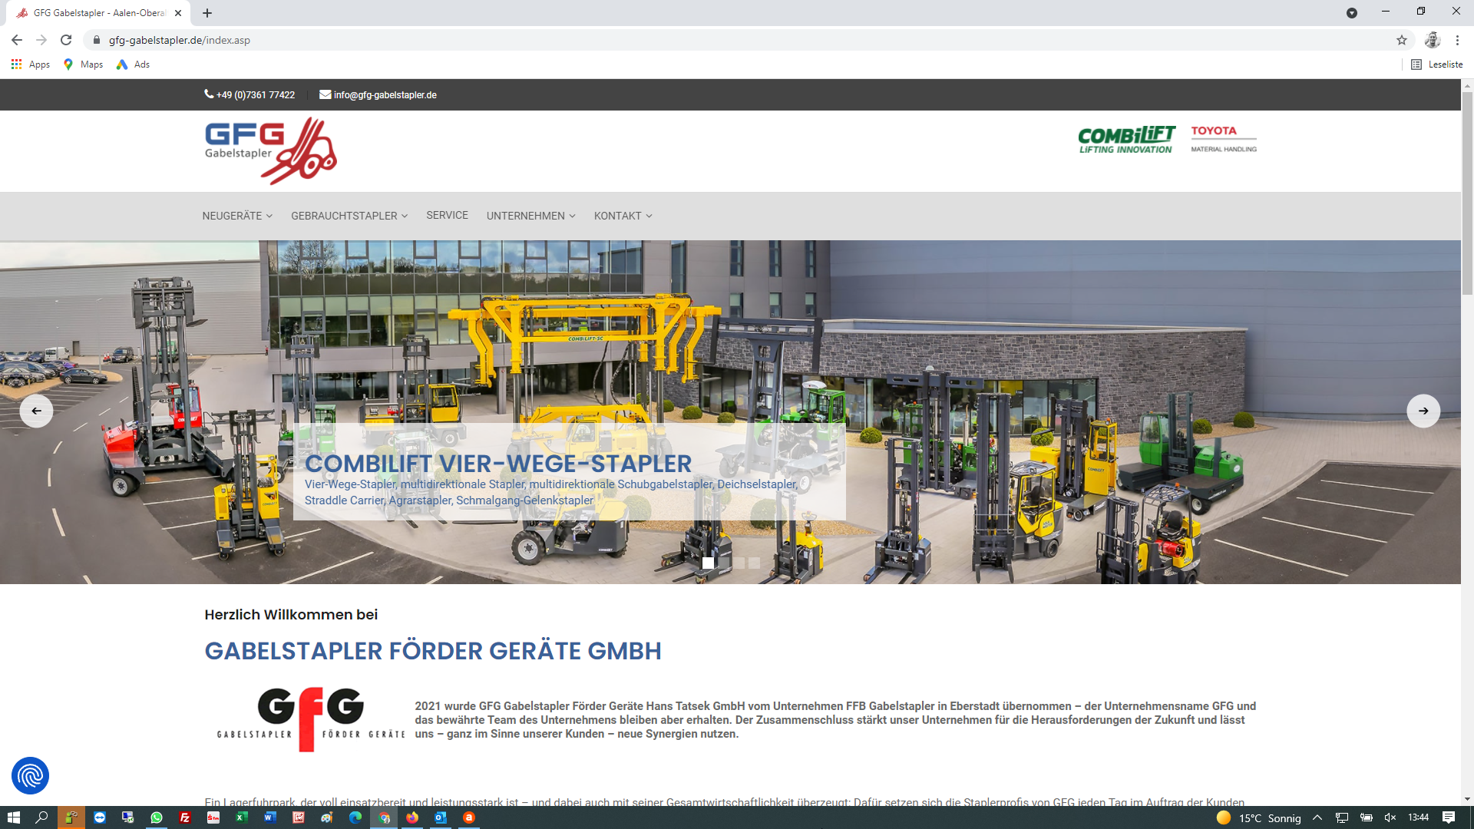Screen dimensions: 1474x829
Task: Open Excel from the taskbar
Action: point(241,817)
